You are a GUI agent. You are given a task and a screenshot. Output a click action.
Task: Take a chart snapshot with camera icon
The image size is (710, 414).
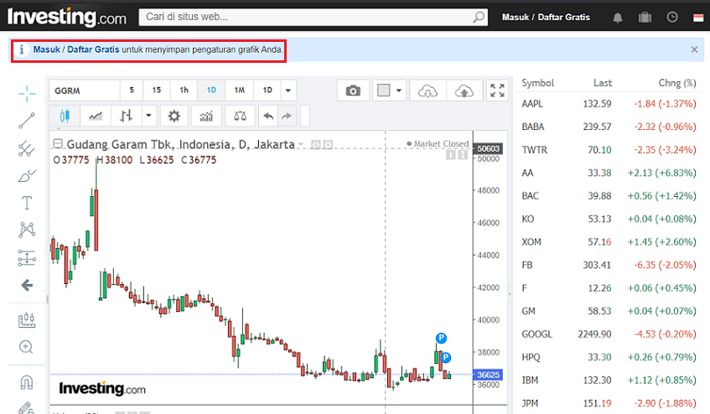click(353, 91)
